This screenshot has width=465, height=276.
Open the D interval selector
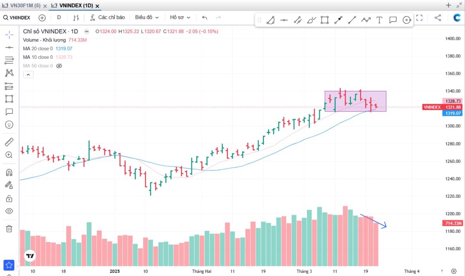(59, 17)
